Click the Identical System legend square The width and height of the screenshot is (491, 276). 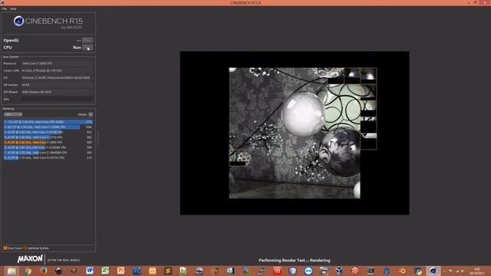point(25,248)
